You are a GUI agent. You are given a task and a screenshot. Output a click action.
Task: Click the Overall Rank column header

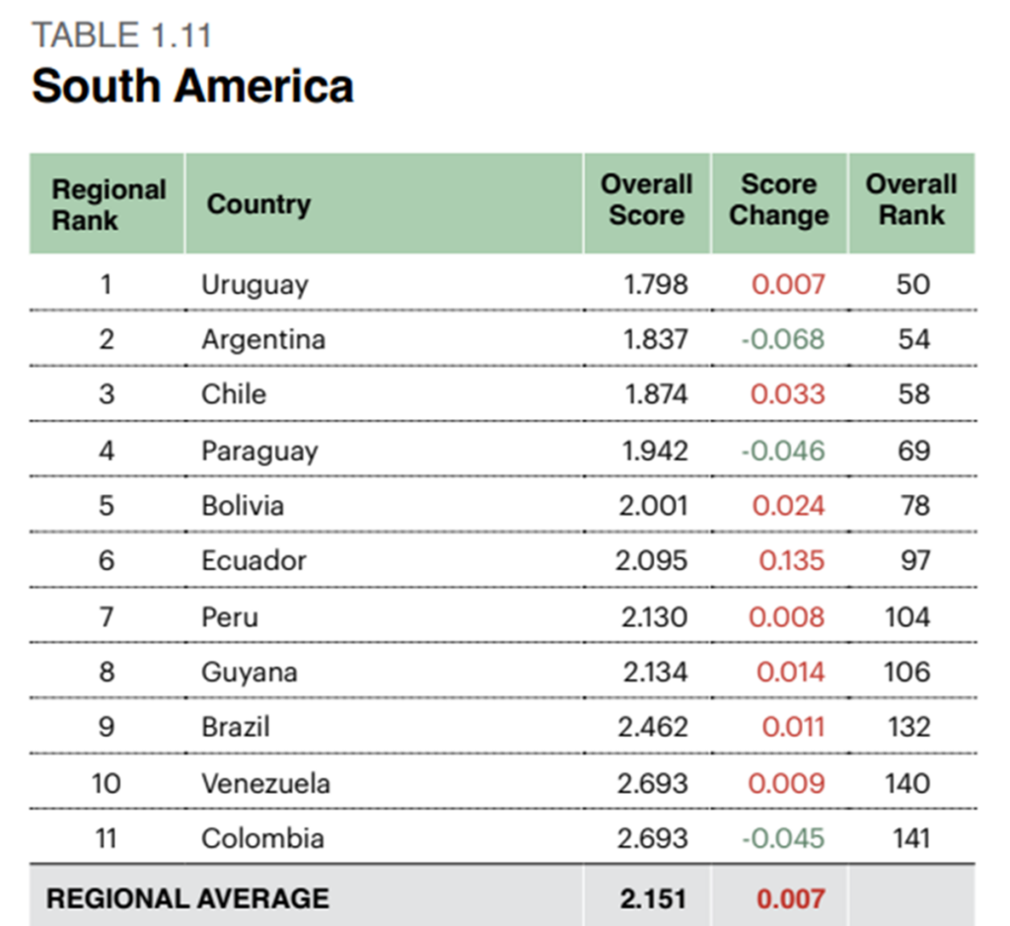pos(911,199)
